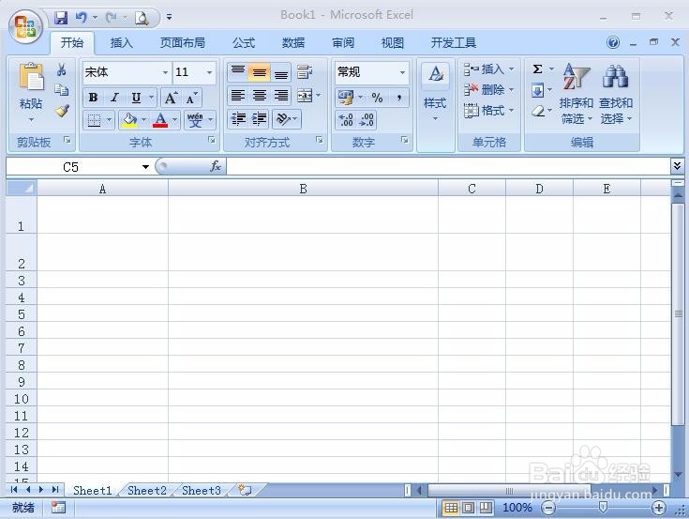
Task: Save the workbook using the floppy icon
Action: coord(61,18)
